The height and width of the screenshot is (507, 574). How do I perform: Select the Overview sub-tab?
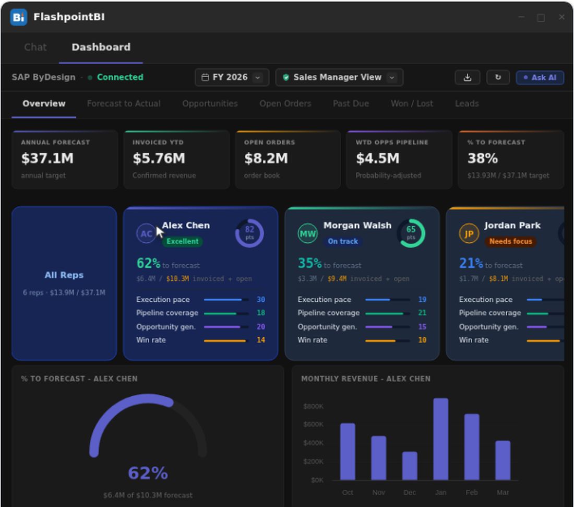[x=44, y=104]
